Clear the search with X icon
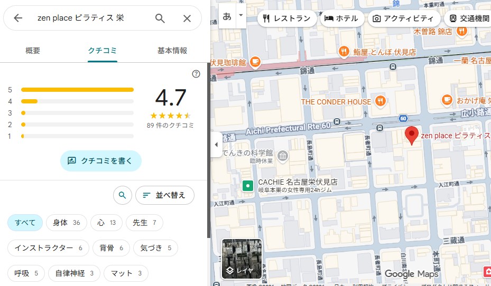The width and height of the screenshot is (491, 286). click(187, 18)
